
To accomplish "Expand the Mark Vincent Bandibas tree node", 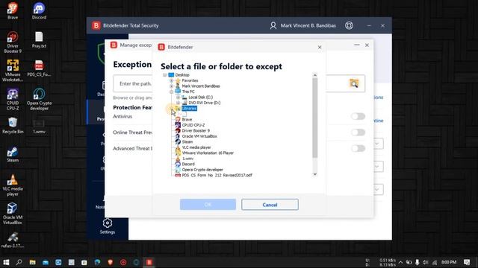I will 171,86.
